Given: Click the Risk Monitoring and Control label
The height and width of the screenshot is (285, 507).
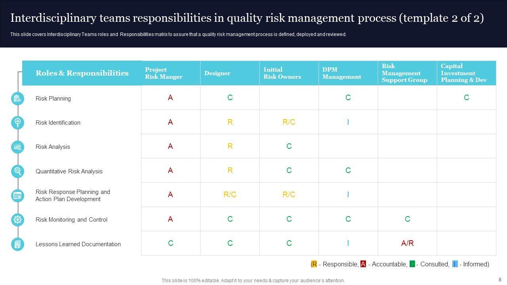Looking at the screenshot, I should tap(71, 220).
